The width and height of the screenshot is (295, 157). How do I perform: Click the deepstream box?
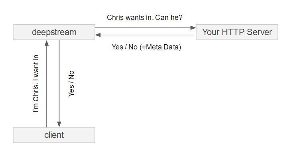pos(54,32)
